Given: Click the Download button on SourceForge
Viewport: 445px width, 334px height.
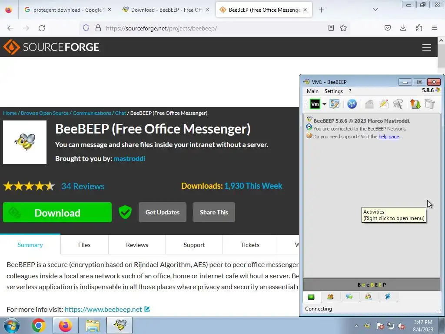Looking at the screenshot, I should (x=57, y=212).
